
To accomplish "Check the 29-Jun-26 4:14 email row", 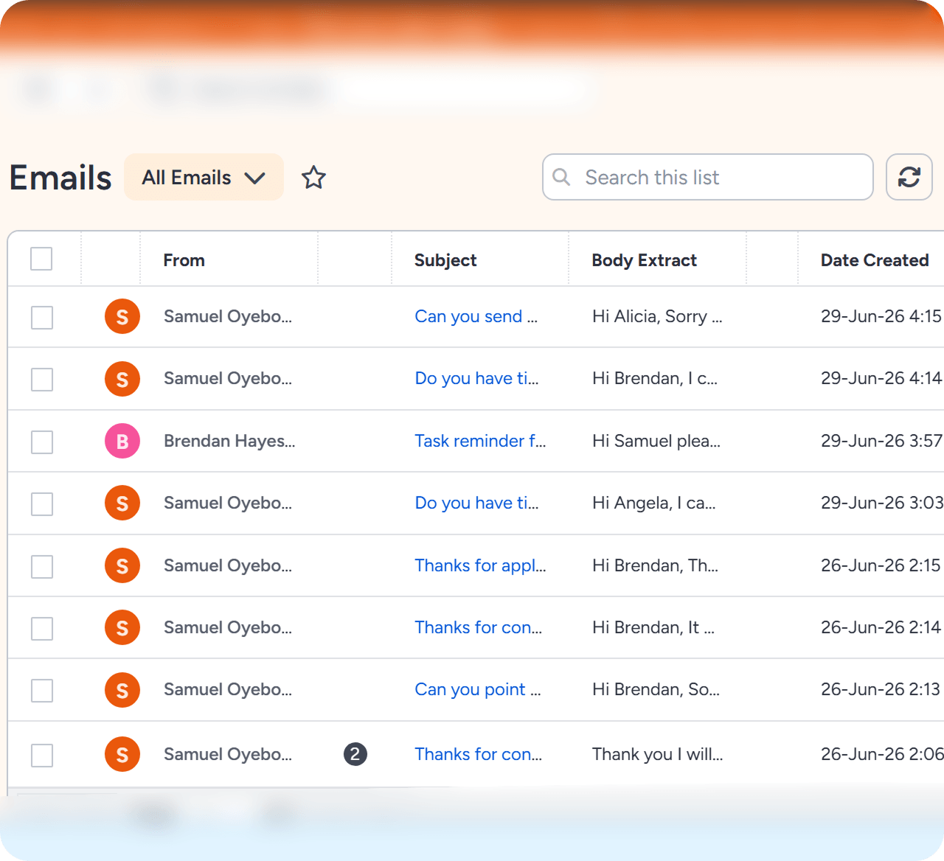I will (42, 380).
